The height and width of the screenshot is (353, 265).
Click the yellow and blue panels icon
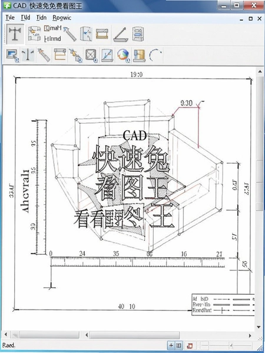tap(139, 55)
